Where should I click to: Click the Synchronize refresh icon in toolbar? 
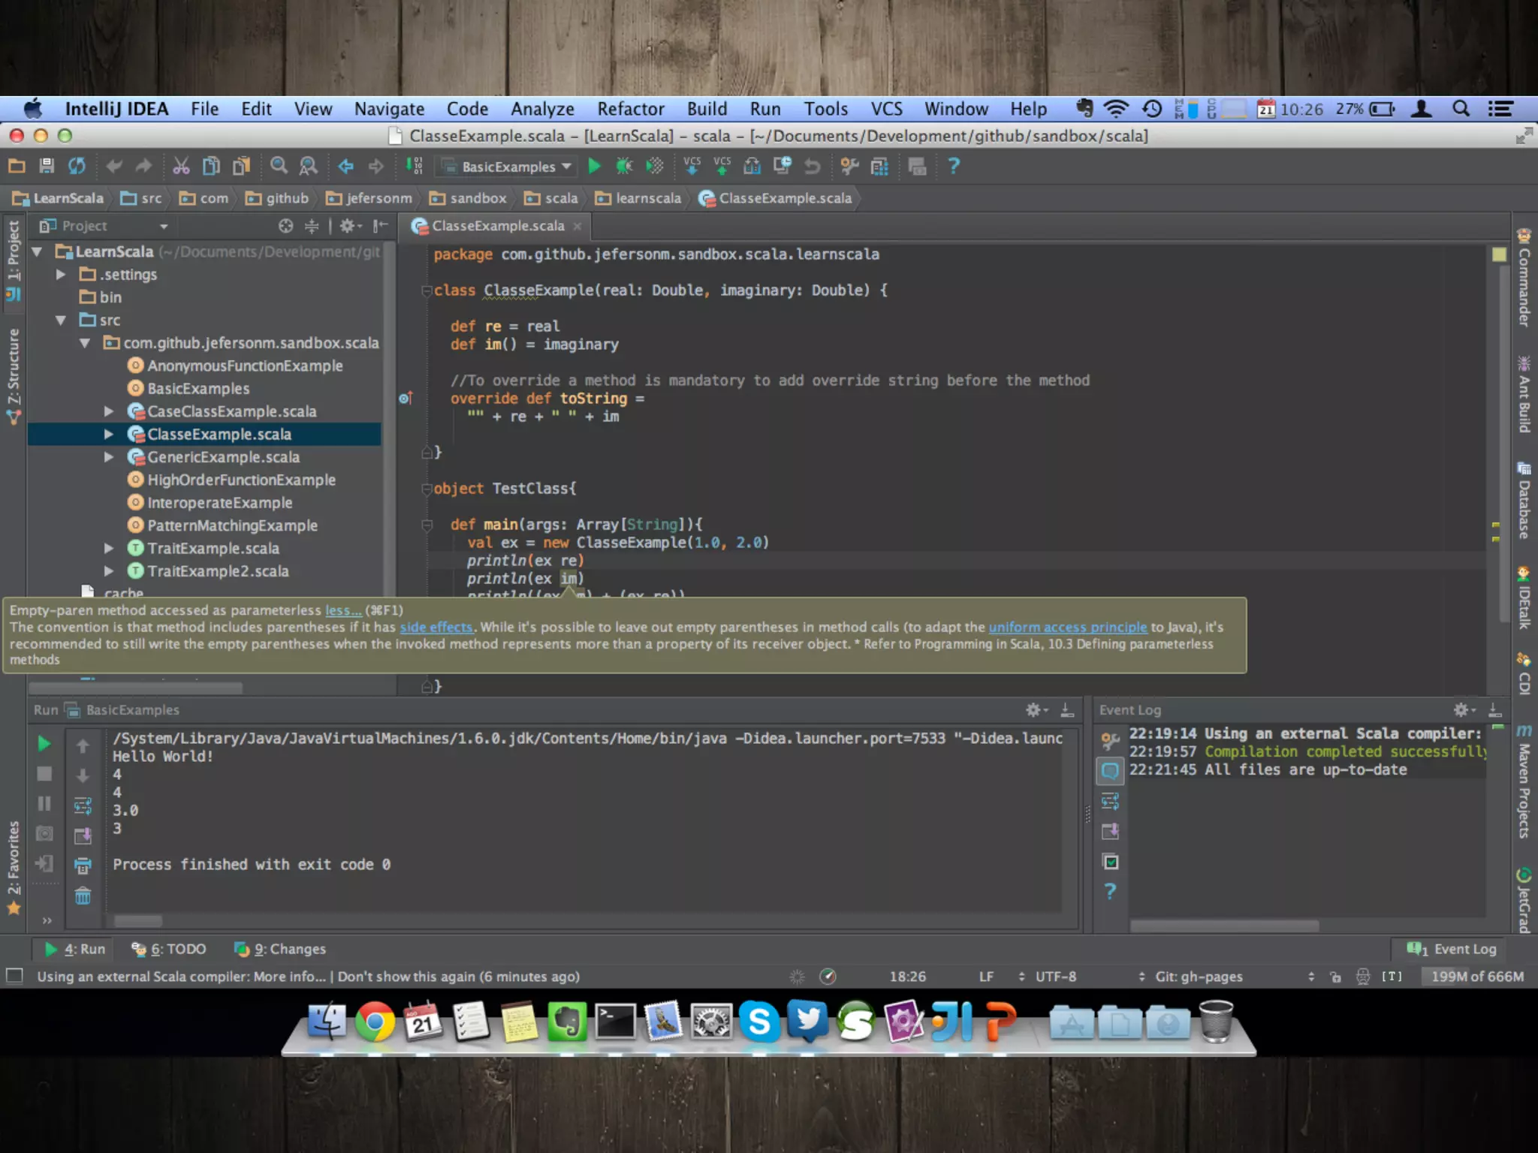click(x=77, y=166)
